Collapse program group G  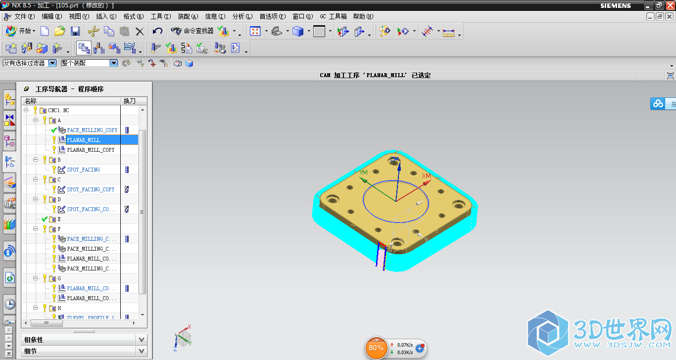(36, 278)
